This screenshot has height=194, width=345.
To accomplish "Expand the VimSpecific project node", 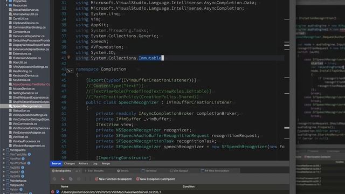I will click(x=4, y=150).
